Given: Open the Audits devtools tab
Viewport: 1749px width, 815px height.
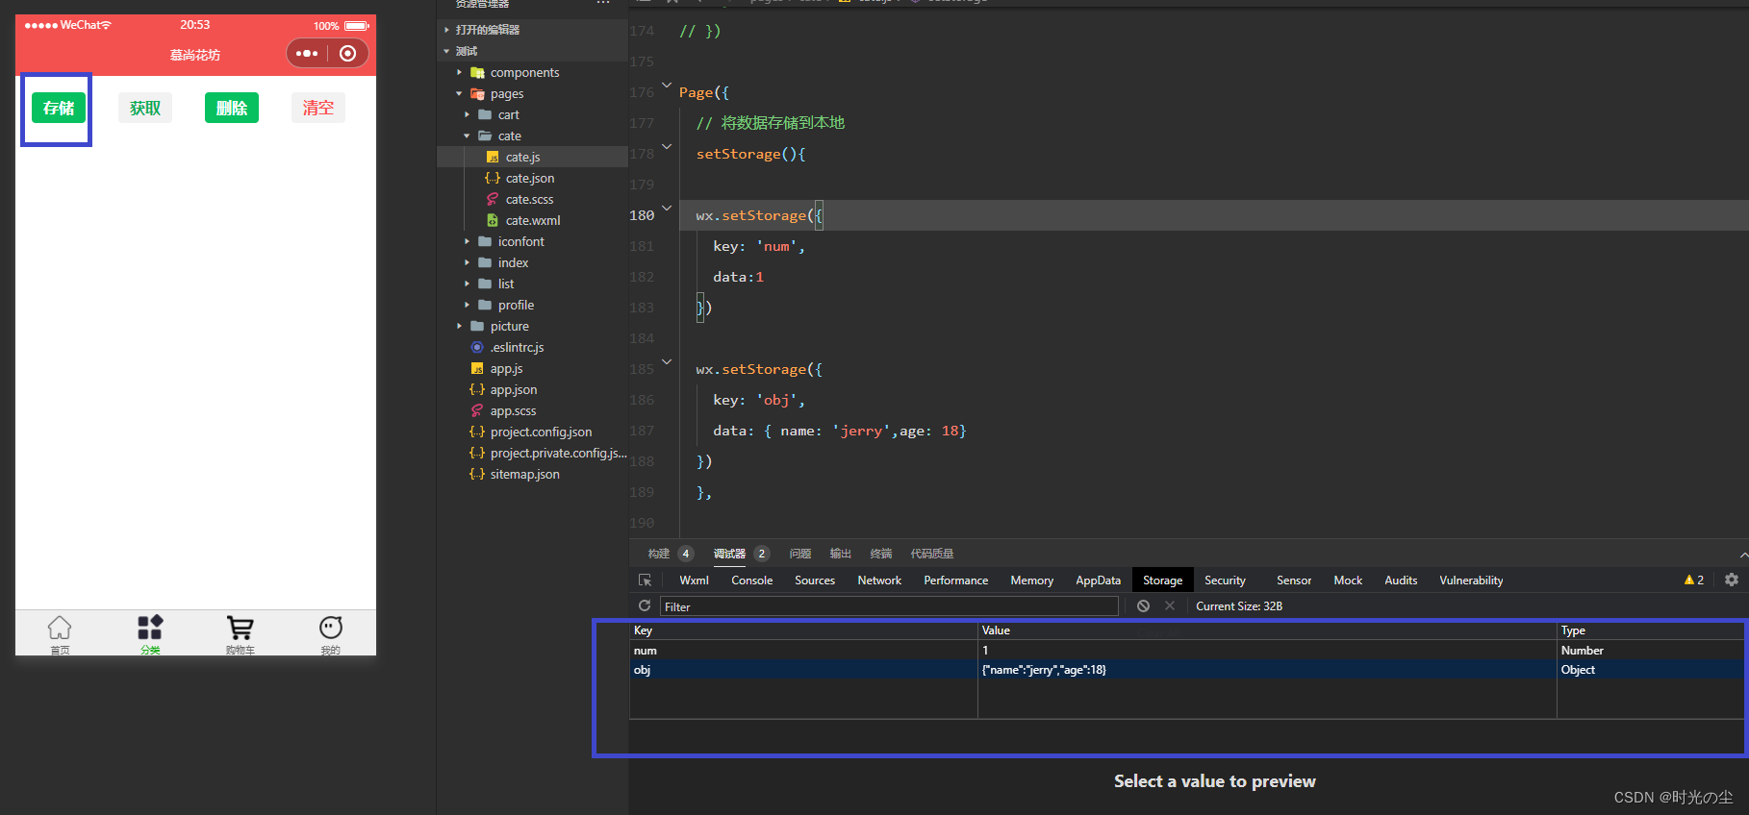Looking at the screenshot, I should pyautogui.click(x=1401, y=580).
